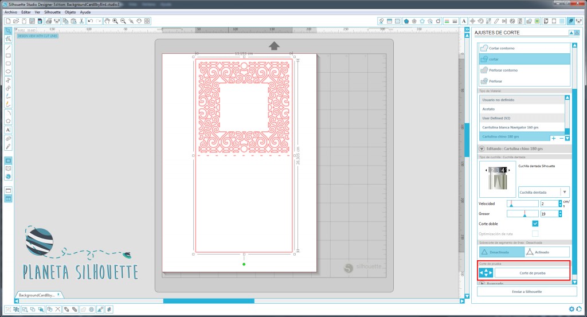Viewport: 587px width, 317px height.
Task: Open the Ayuda menu
Action: [85, 12]
